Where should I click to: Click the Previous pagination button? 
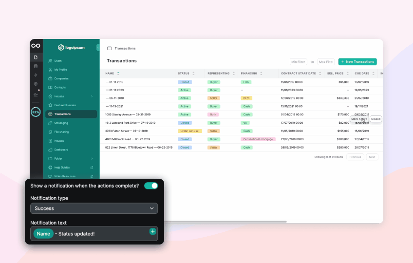coord(355,157)
